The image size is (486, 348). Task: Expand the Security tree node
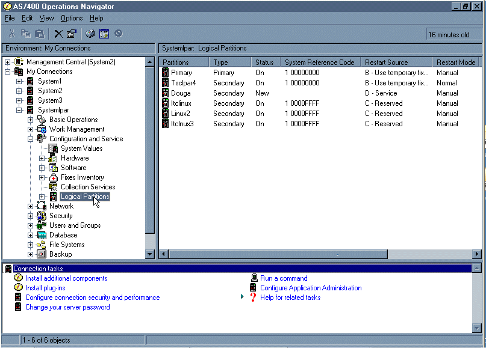pyautogui.click(x=30, y=216)
